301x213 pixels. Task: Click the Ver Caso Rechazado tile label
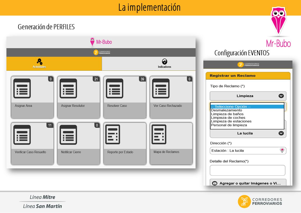(168, 106)
